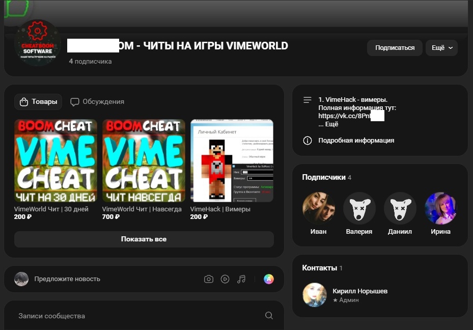Click the colorful letter A icon
This screenshot has height=330, width=473.
(268, 279)
